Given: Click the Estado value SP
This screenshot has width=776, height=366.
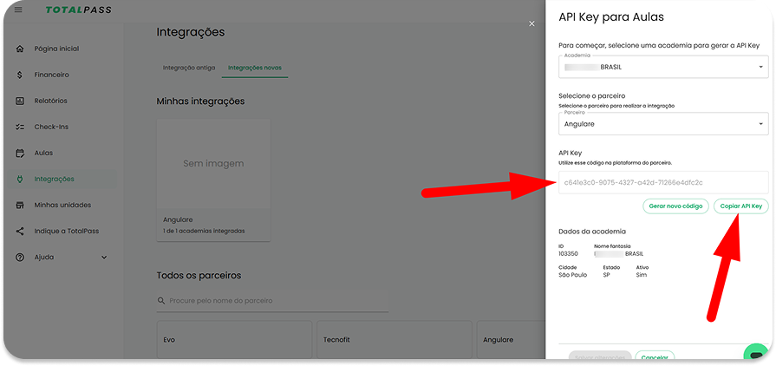Looking at the screenshot, I should click(606, 275).
